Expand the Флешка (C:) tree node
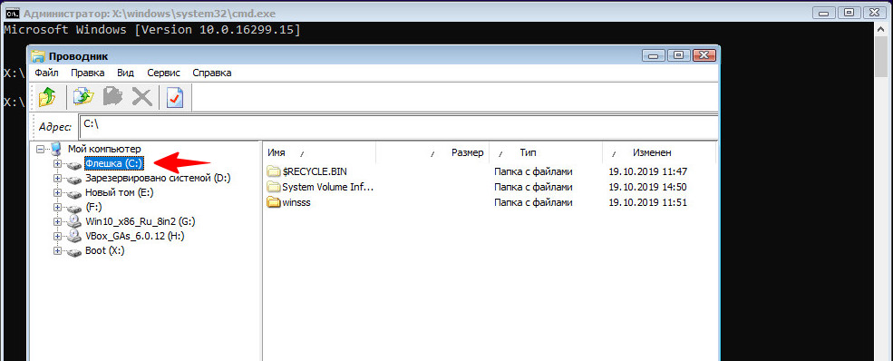Screen dimensions: 893x361 pos(57,164)
